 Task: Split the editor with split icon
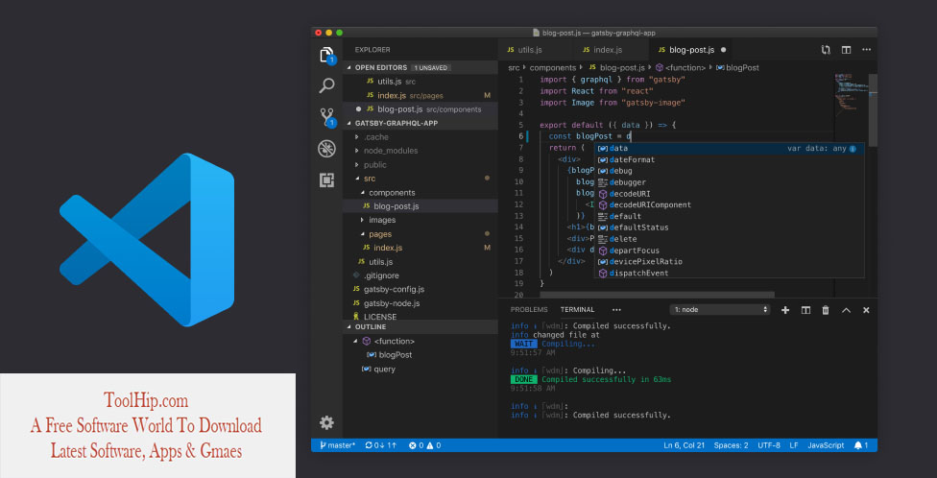point(846,50)
